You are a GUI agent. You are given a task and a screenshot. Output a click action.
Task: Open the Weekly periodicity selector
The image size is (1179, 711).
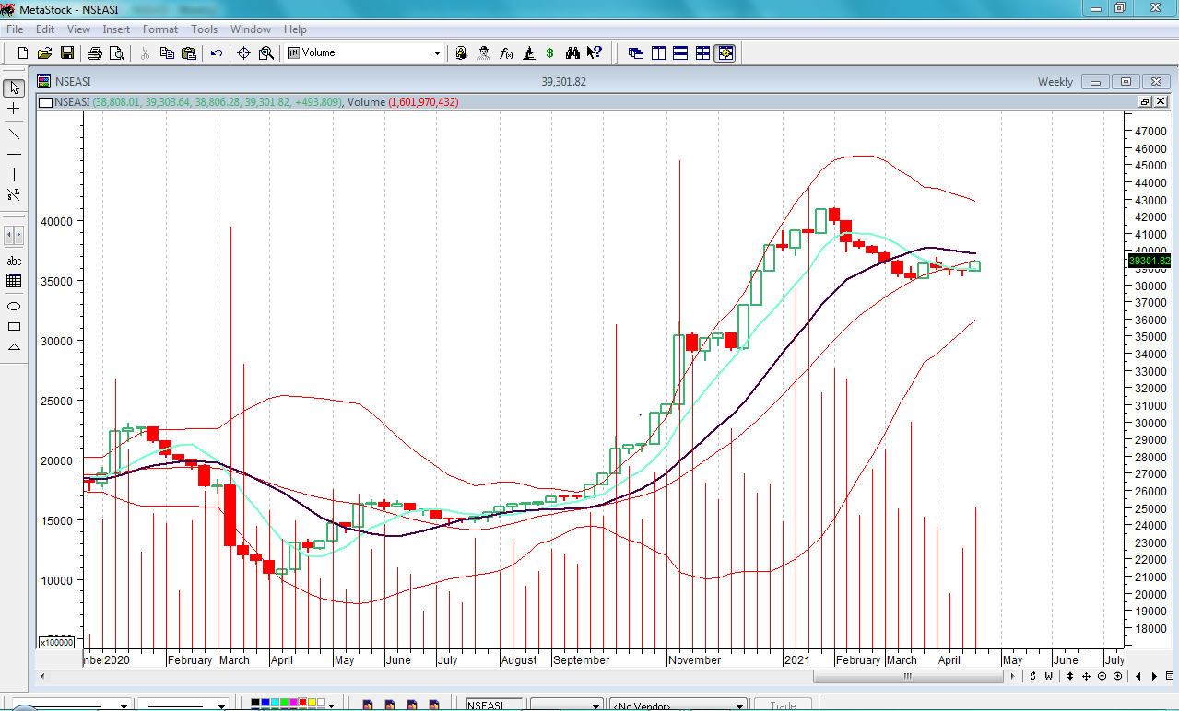(1055, 82)
